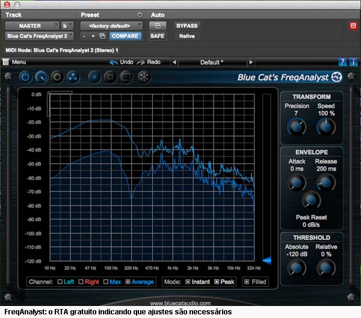Click the COMPARE button
Screen dimensions: 361x318
click(125, 36)
